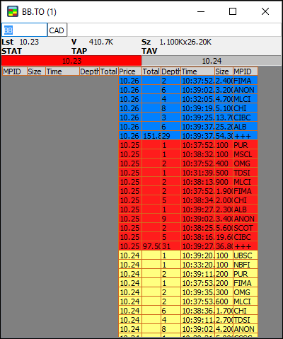
Task: Click the bid-side Size column header
Action: 36,71
